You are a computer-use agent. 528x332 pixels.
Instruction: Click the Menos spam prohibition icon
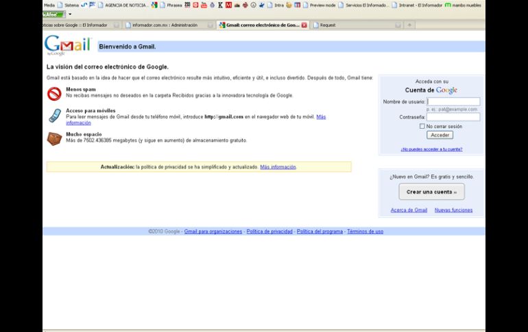pos(54,94)
